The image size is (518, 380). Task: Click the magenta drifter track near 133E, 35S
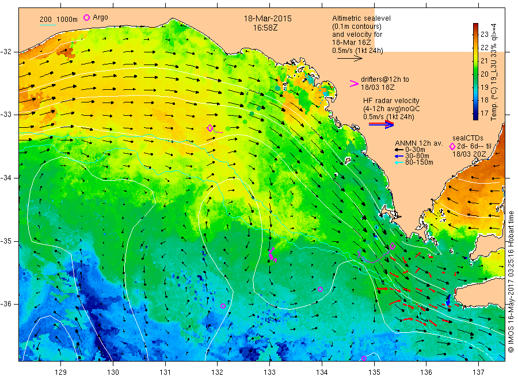pos(272,254)
